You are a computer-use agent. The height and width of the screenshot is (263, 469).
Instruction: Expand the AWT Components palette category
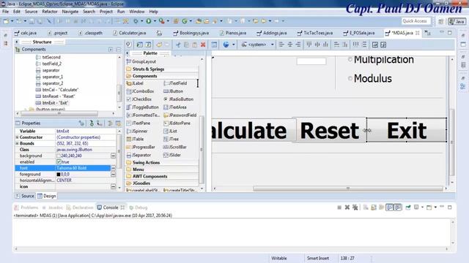tap(149, 176)
